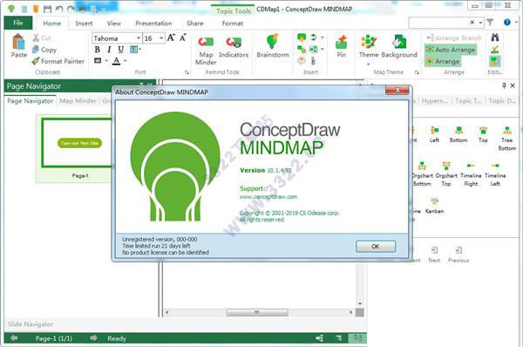Open the Background map theme option
Viewport: 523px width, 347px height.
point(399,46)
